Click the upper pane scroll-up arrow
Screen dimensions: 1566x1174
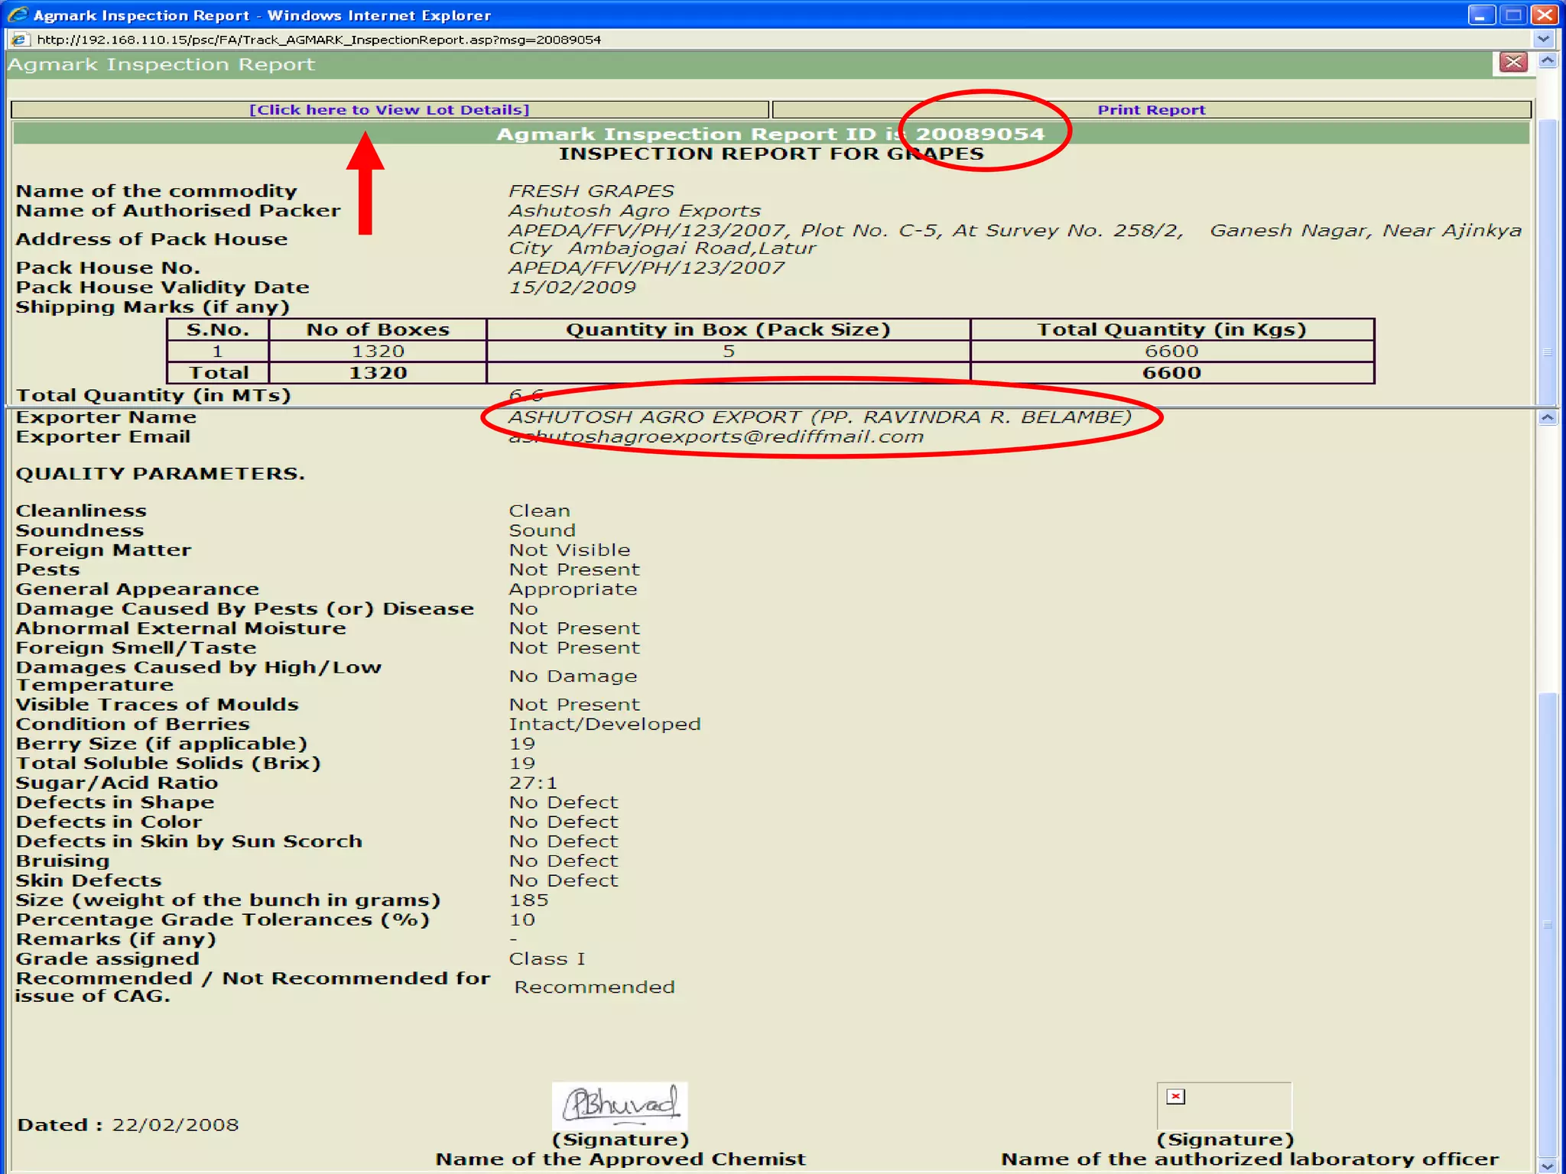[x=1548, y=61]
